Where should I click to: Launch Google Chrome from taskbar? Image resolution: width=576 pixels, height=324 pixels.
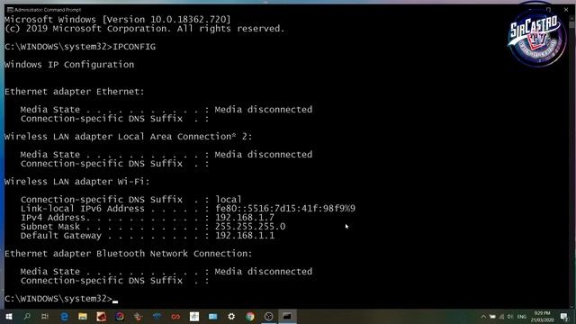click(250, 316)
